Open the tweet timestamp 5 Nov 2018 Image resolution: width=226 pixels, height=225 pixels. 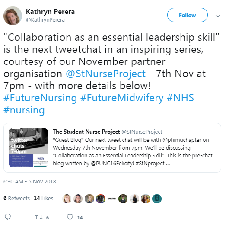(30, 182)
